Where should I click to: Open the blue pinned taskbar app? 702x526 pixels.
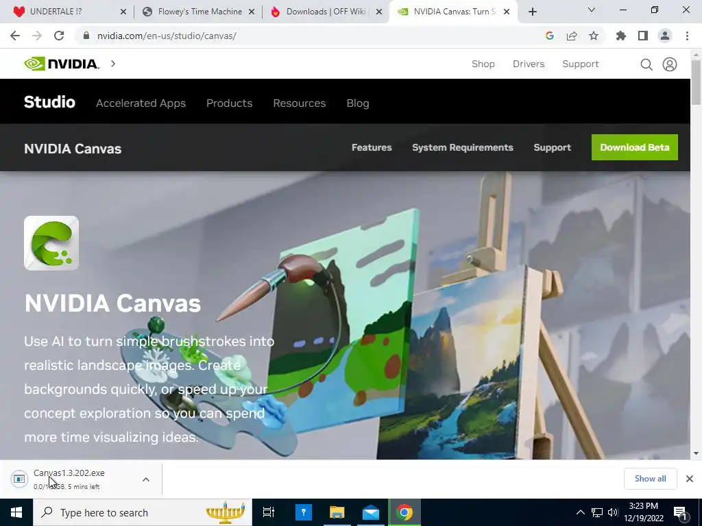tap(304, 512)
